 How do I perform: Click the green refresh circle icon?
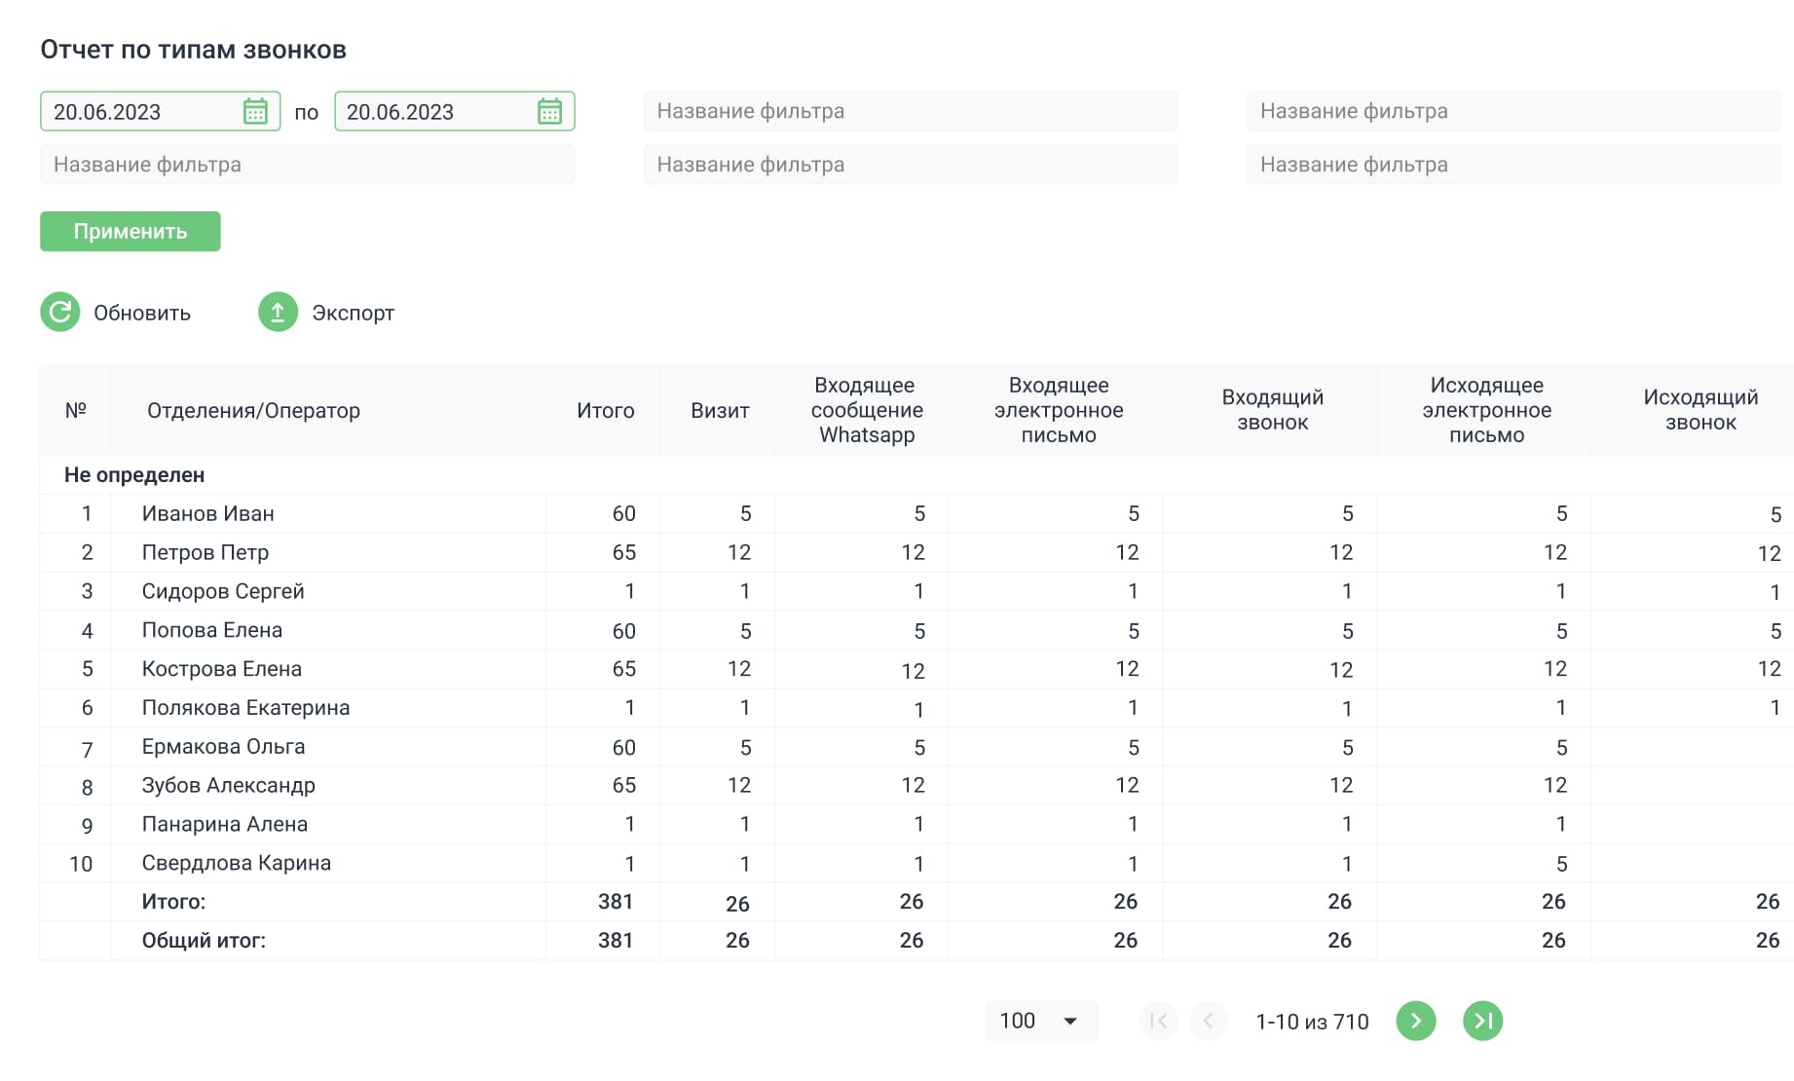60,313
